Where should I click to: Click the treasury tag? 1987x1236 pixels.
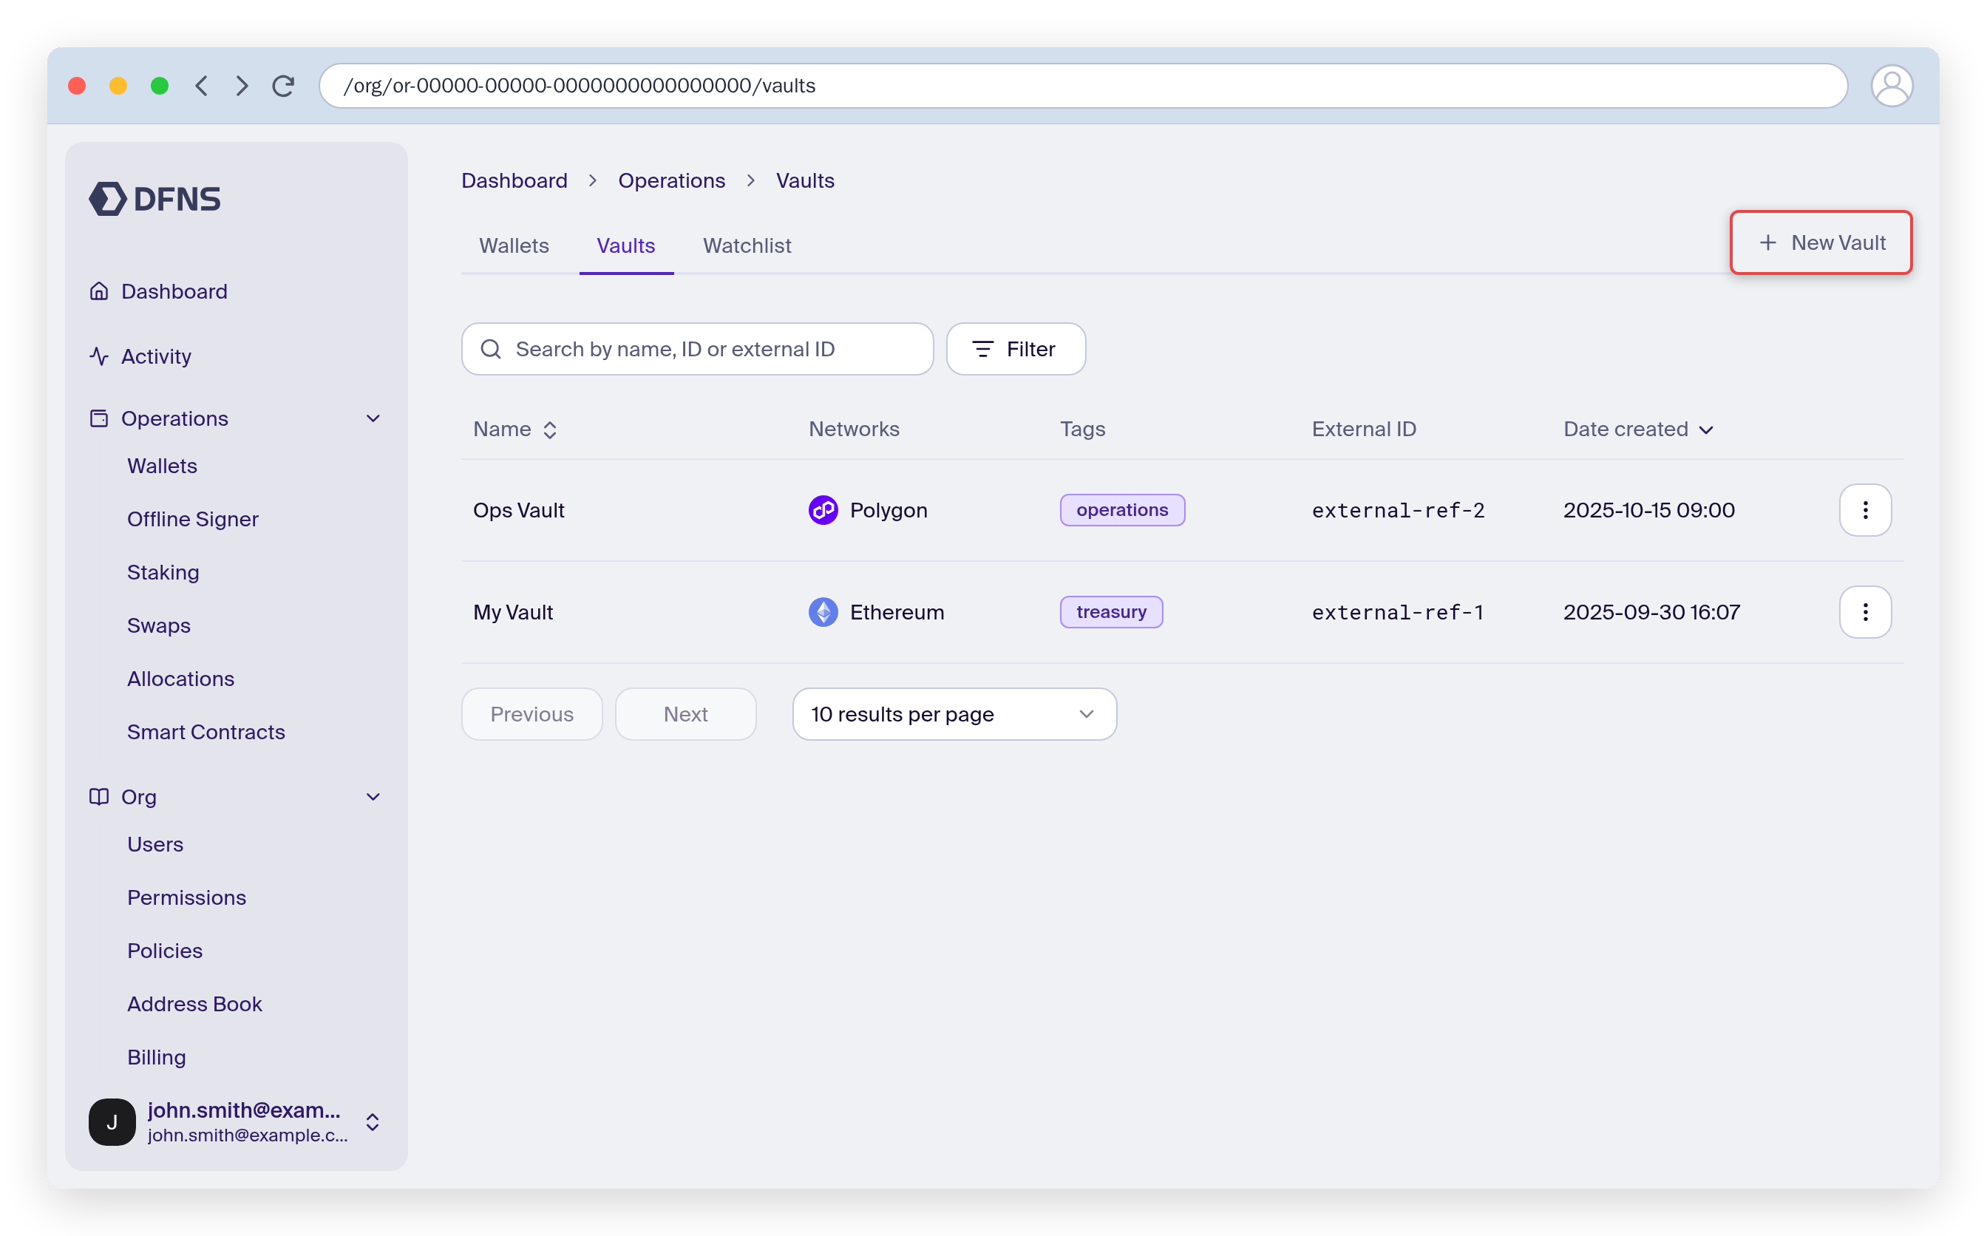tap(1112, 612)
